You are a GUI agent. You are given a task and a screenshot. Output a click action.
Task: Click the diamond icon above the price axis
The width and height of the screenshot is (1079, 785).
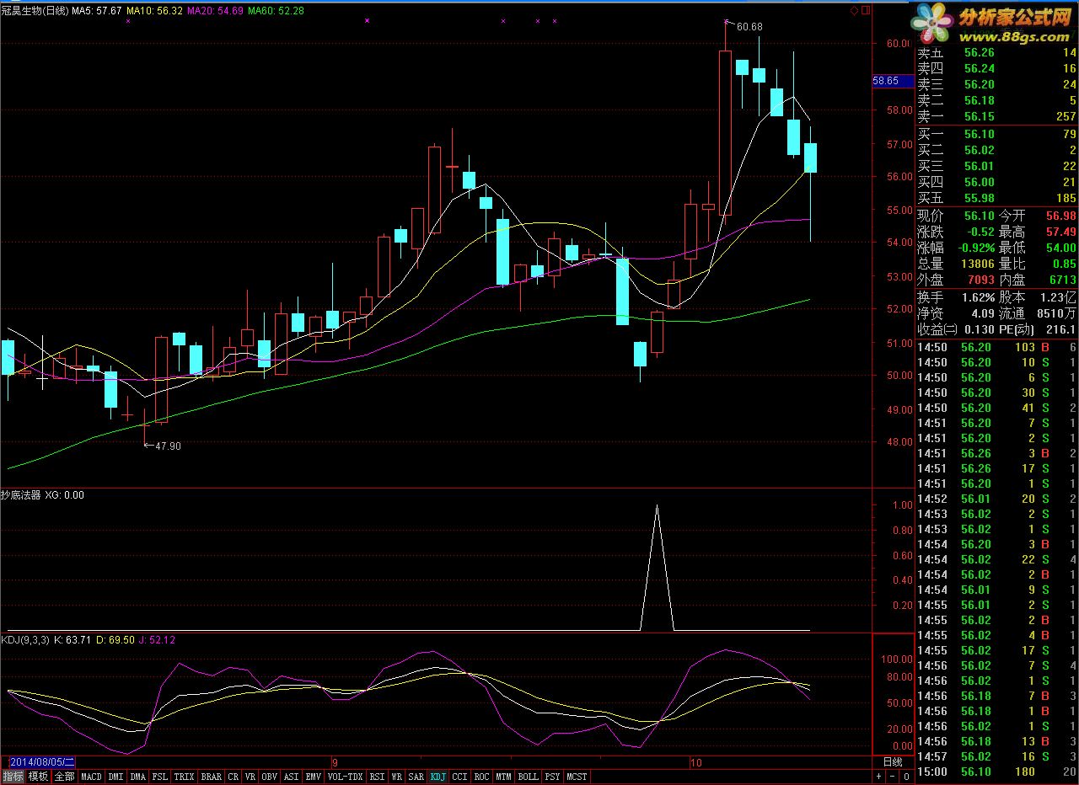[x=854, y=10]
